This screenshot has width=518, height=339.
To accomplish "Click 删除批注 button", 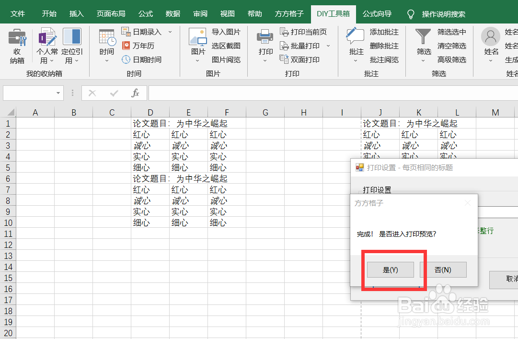I will [384, 46].
